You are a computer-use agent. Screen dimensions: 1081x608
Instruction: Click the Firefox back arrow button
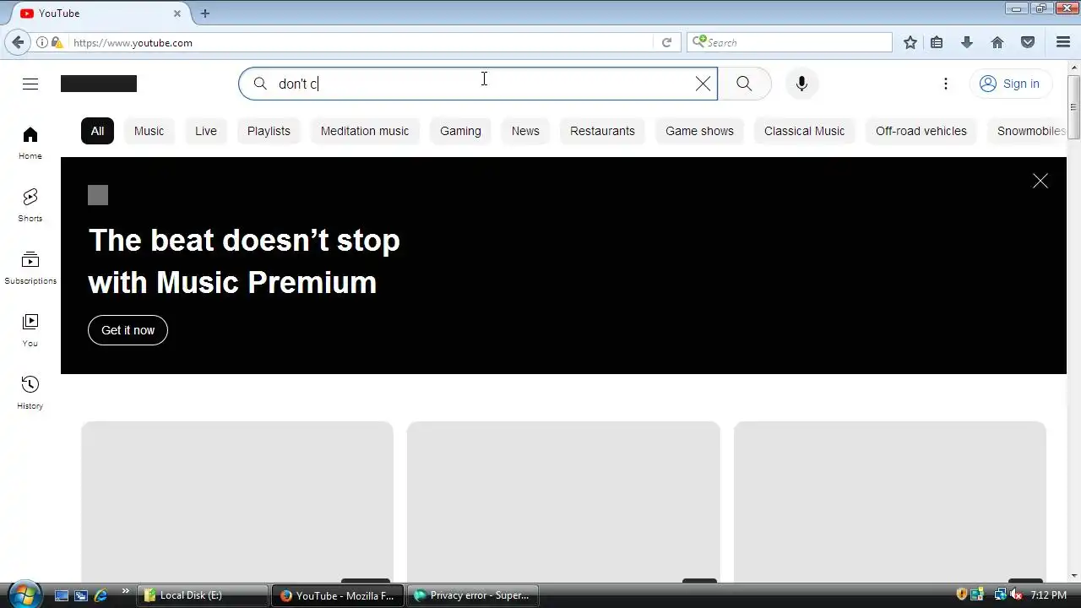point(18,42)
